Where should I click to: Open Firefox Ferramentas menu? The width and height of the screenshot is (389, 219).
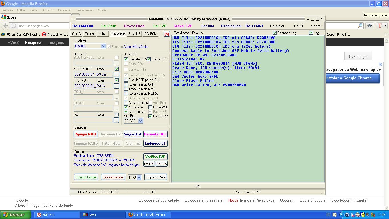point(84,10)
